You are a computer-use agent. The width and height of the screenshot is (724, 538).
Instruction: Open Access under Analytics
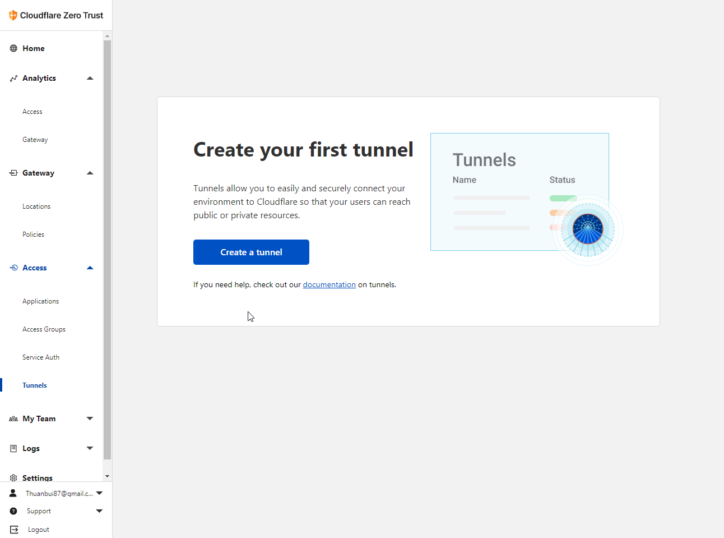[33, 112]
